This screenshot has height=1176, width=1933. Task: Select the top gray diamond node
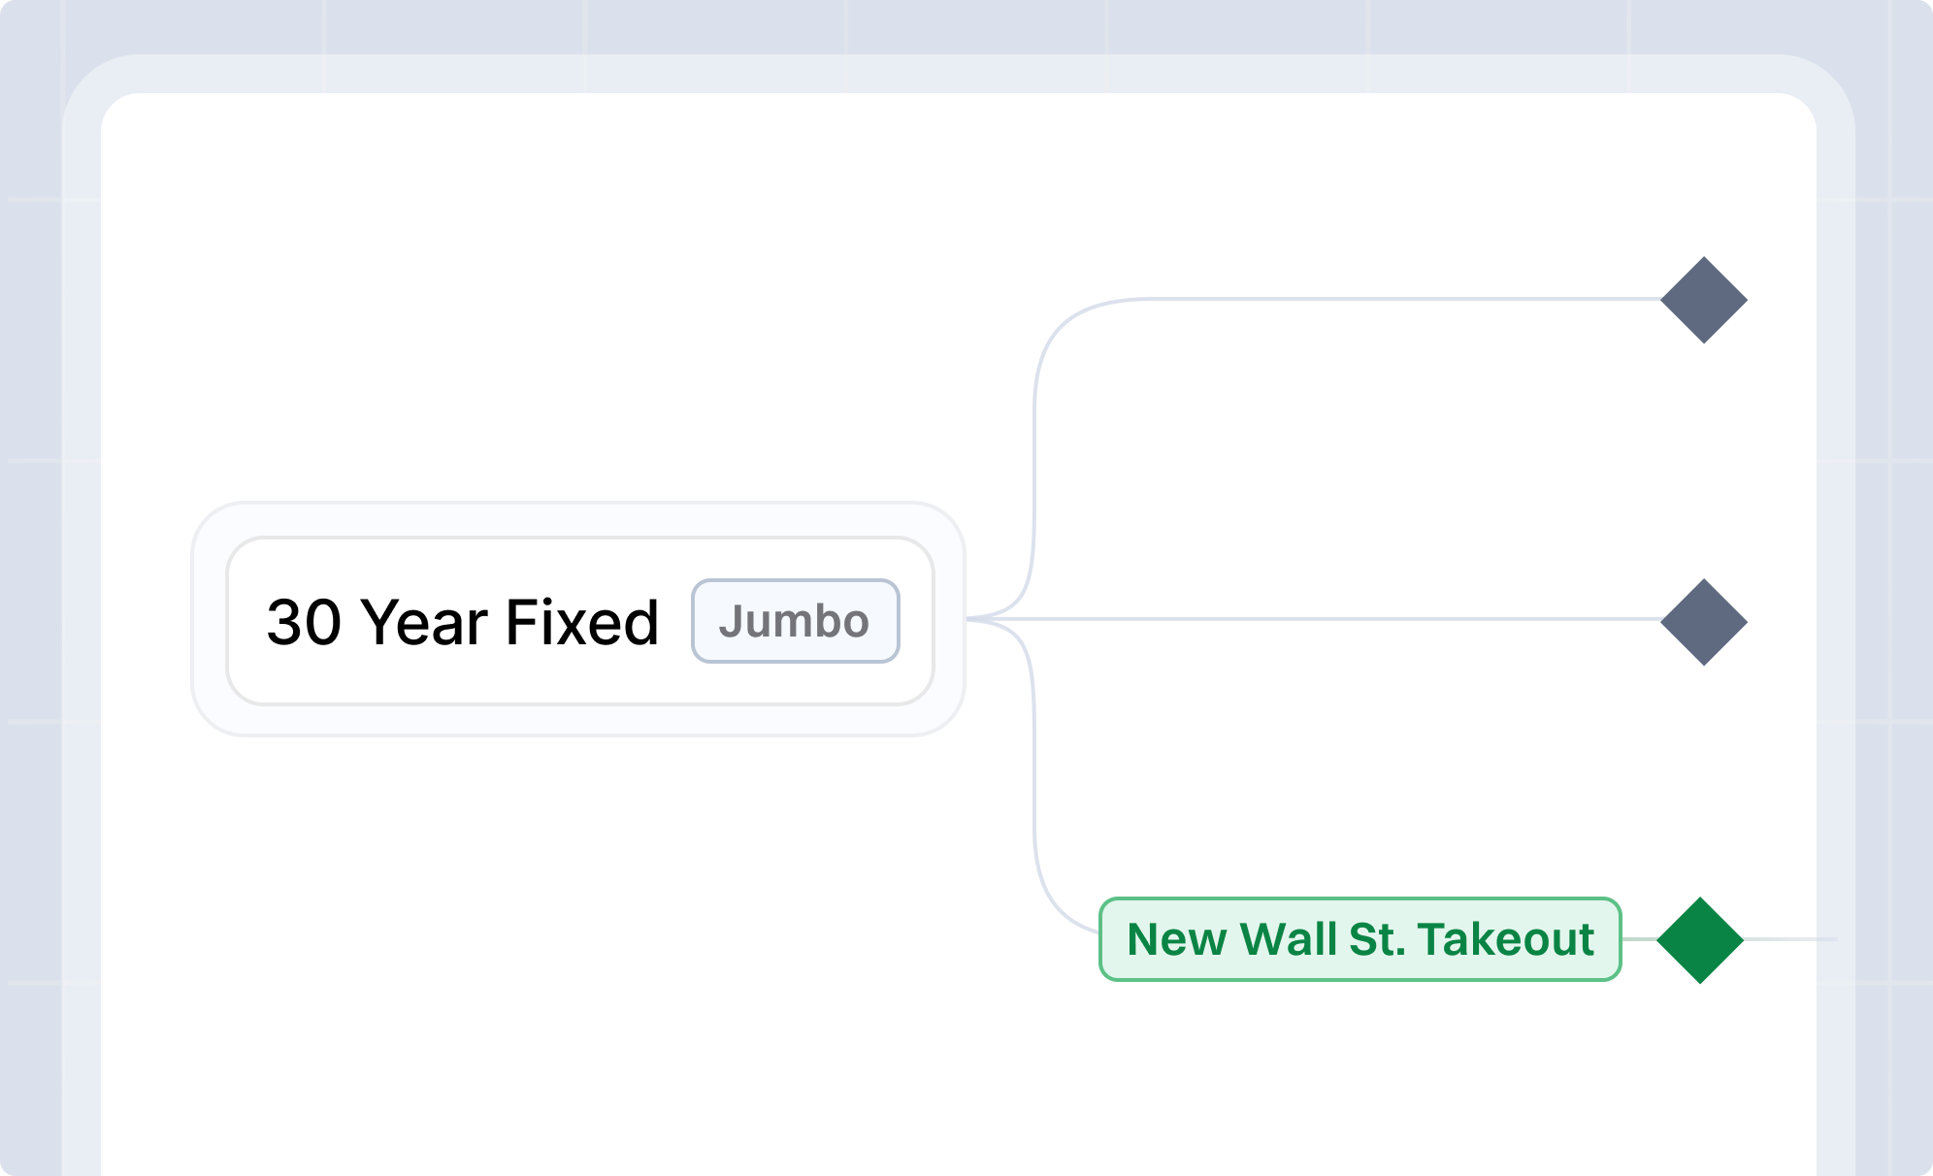1704,300
